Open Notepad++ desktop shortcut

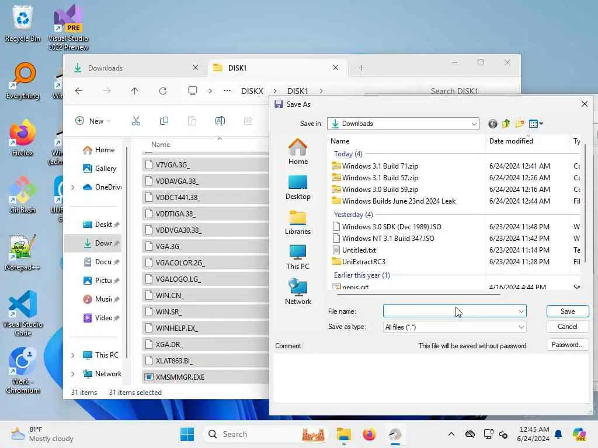(23, 252)
